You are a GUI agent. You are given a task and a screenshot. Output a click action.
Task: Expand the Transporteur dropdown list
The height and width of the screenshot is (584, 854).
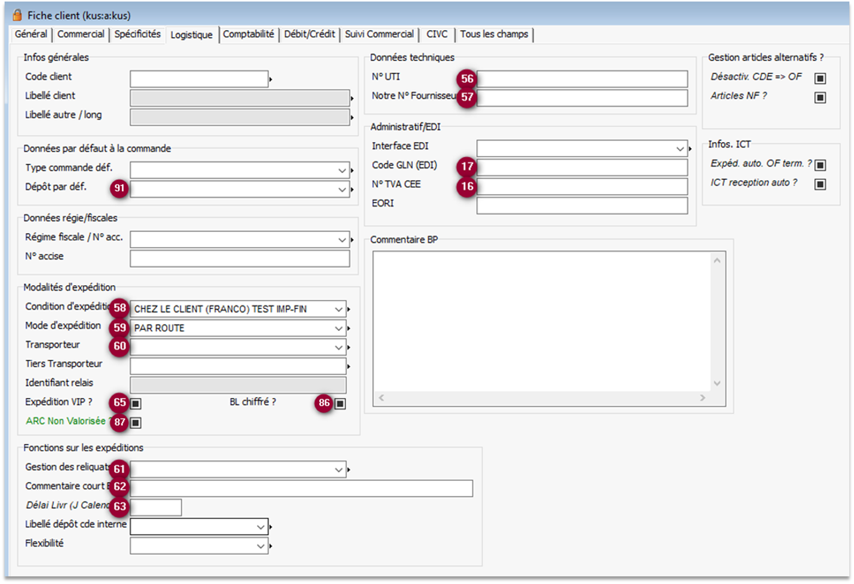pos(338,347)
